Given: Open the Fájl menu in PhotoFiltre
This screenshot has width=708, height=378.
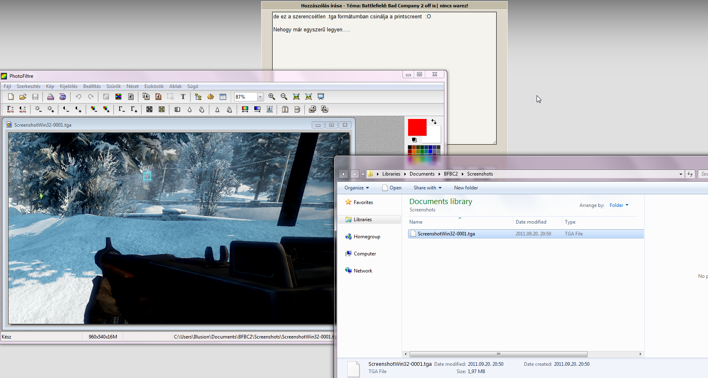Looking at the screenshot, I should [x=7, y=86].
